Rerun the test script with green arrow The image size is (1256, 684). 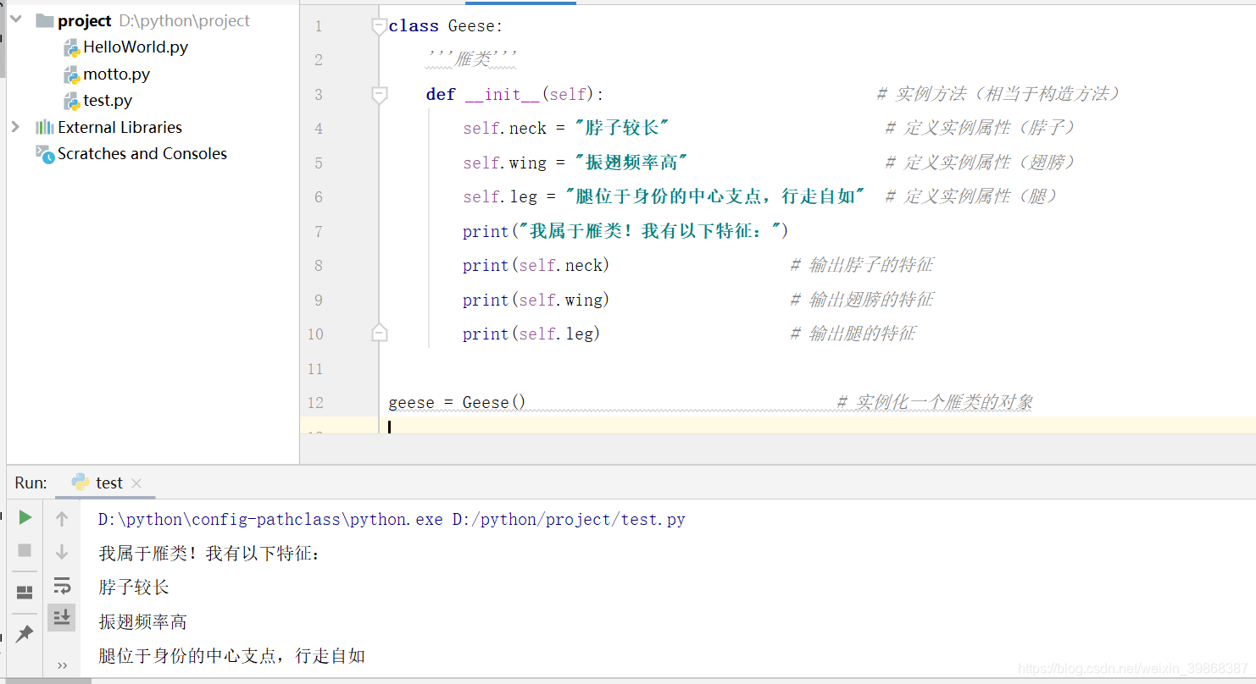[25, 517]
